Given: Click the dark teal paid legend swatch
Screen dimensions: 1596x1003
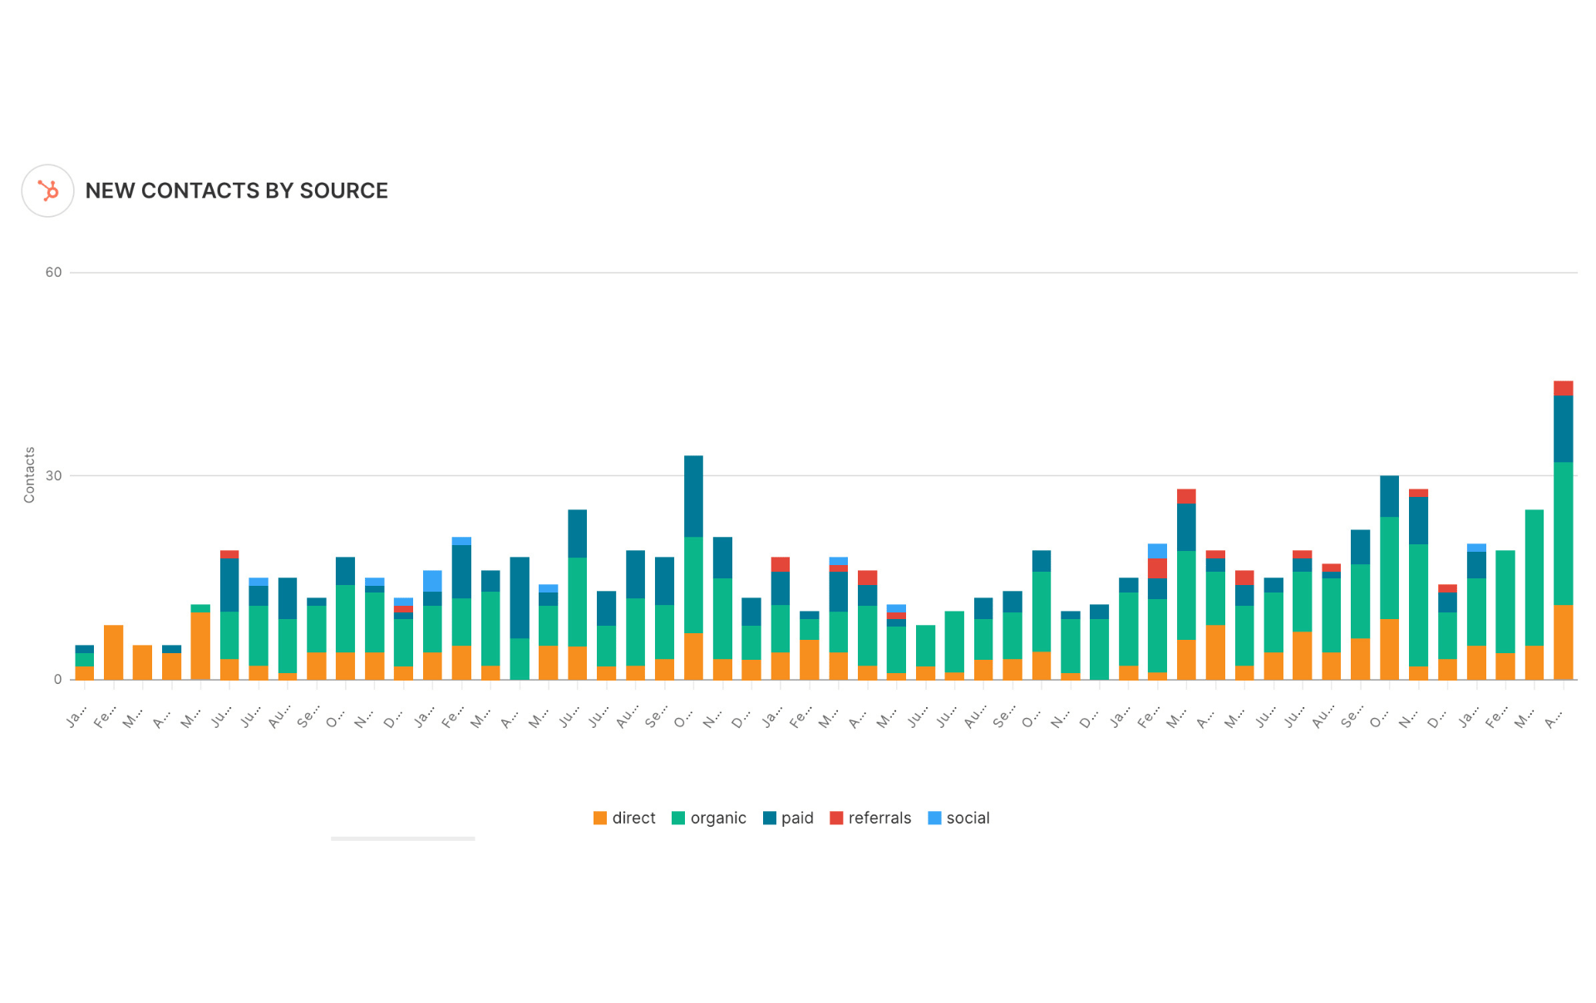Looking at the screenshot, I should click(769, 818).
